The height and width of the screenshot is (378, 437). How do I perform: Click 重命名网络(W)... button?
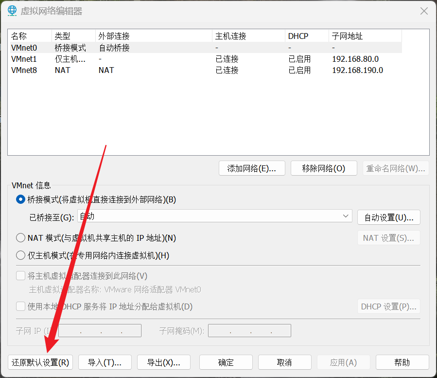tap(396, 168)
